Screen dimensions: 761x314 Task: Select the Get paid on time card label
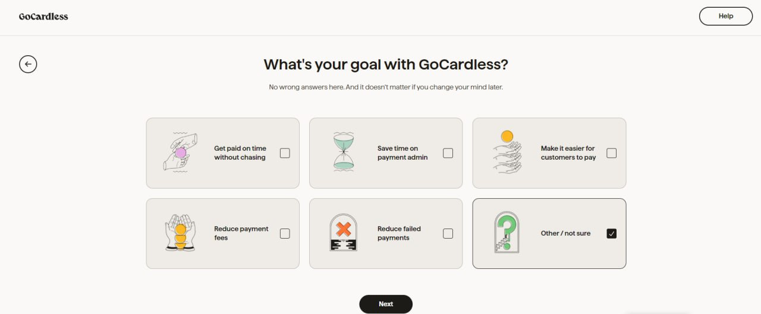pyautogui.click(x=240, y=153)
